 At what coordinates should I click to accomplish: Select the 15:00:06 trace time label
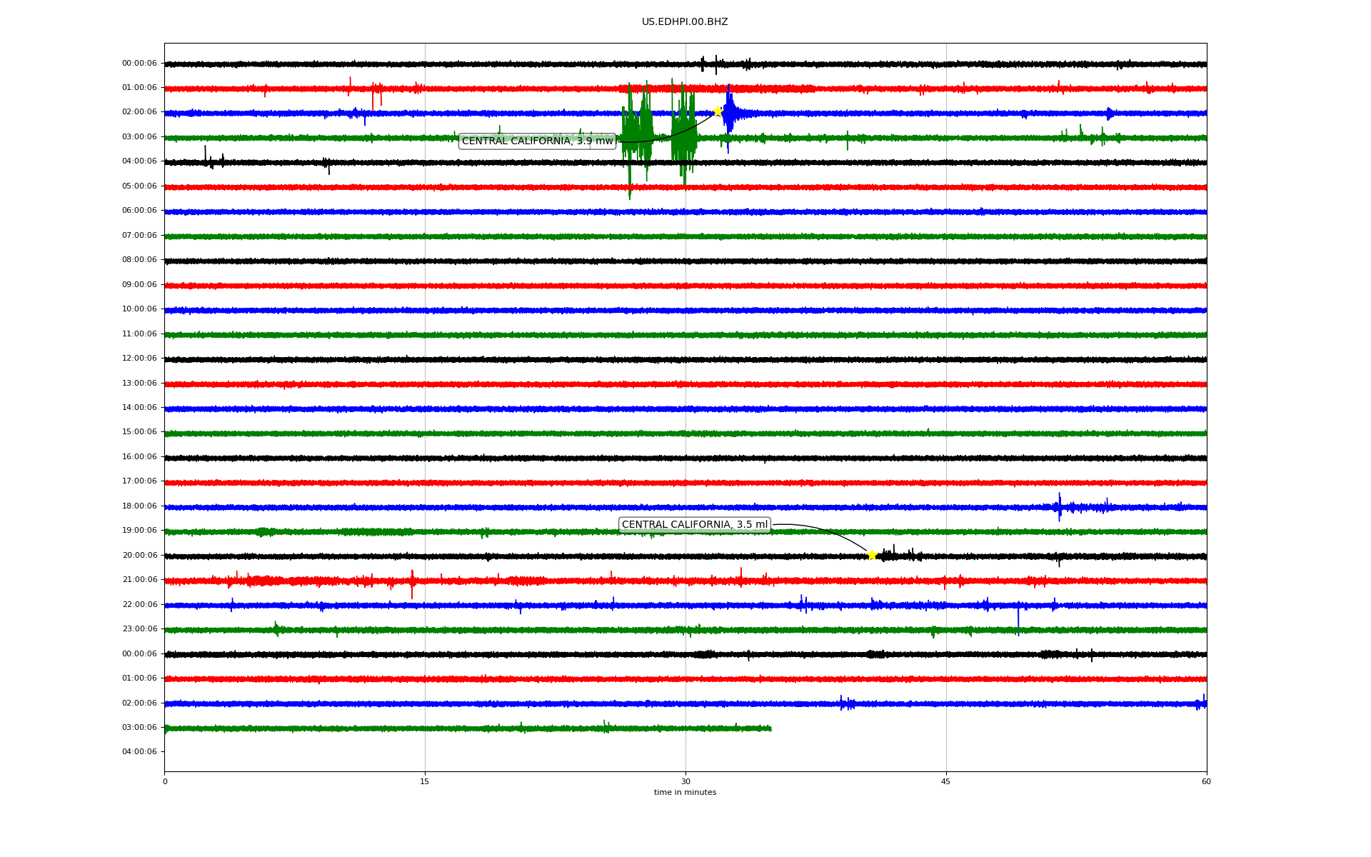click(139, 432)
